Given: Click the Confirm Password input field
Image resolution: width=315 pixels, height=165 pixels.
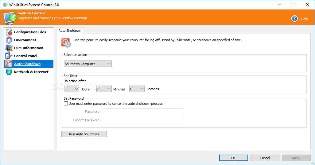Looking at the screenshot, I should (x=143, y=120).
